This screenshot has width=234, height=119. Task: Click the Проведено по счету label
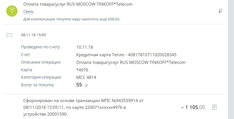coord(40,47)
